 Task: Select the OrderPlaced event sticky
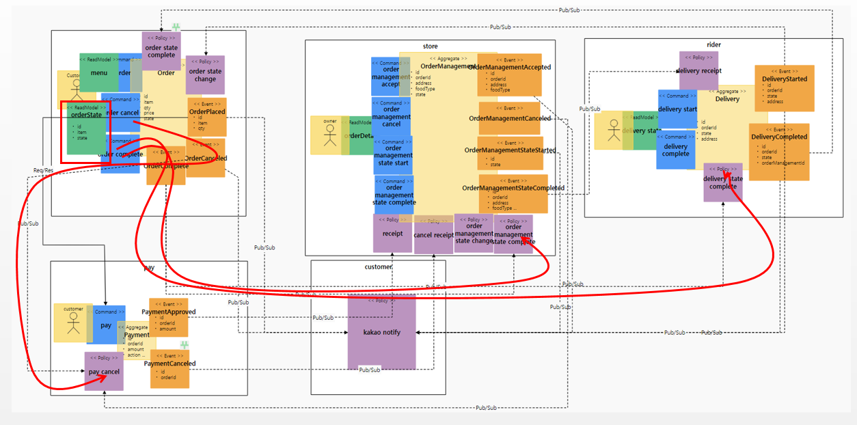[x=207, y=117]
